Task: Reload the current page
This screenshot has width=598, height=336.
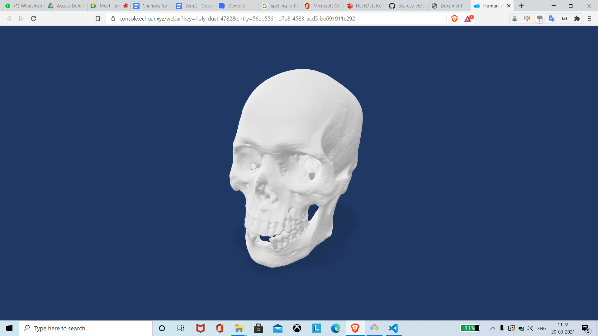Action: pyautogui.click(x=34, y=19)
